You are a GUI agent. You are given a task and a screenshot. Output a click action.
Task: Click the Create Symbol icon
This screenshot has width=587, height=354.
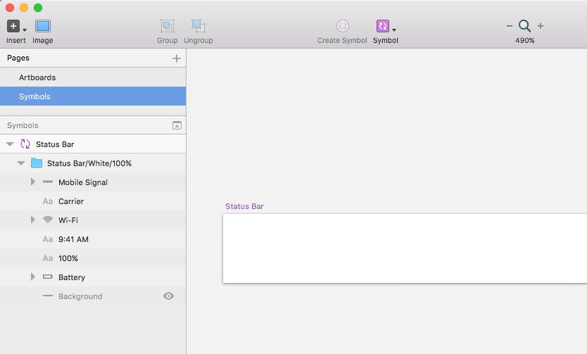(343, 26)
